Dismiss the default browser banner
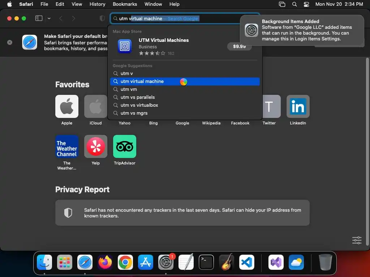Screen dimensions: 370x277 click(10, 43)
